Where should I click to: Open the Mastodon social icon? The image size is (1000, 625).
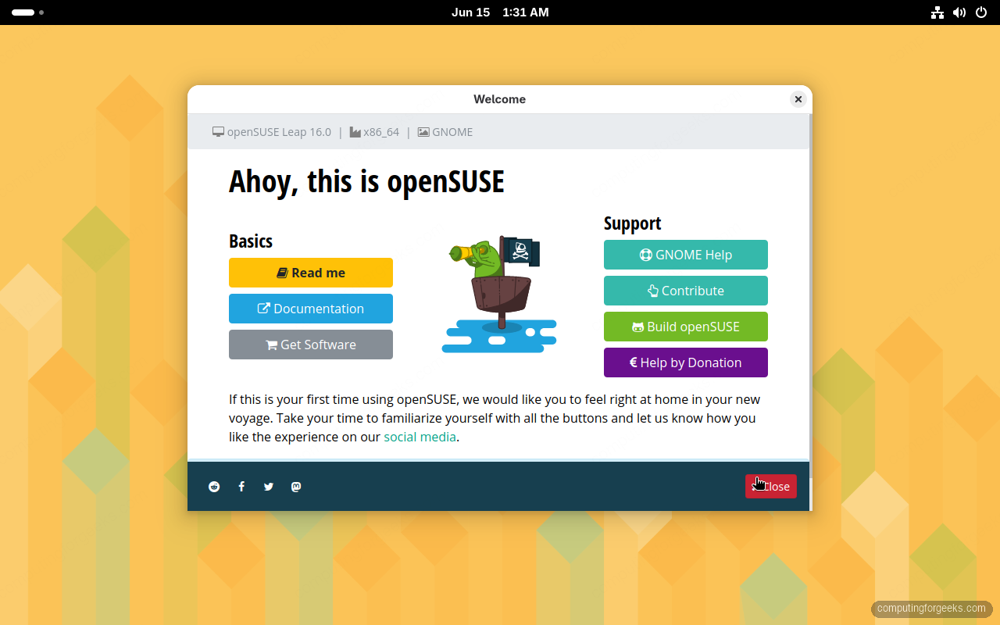coord(296,487)
